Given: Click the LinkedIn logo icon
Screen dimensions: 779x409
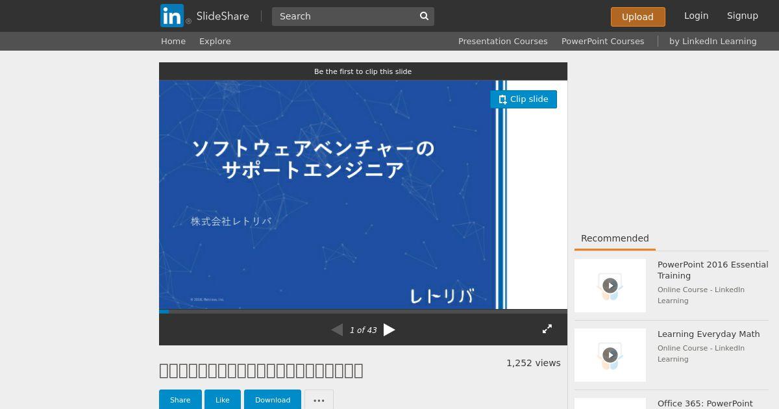Looking at the screenshot, I should coord(172,16).
